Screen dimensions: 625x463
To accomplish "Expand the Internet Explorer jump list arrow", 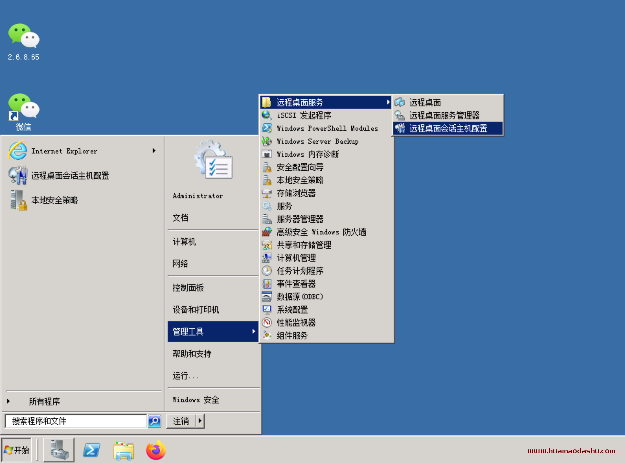I will click(x=154, y=151).
